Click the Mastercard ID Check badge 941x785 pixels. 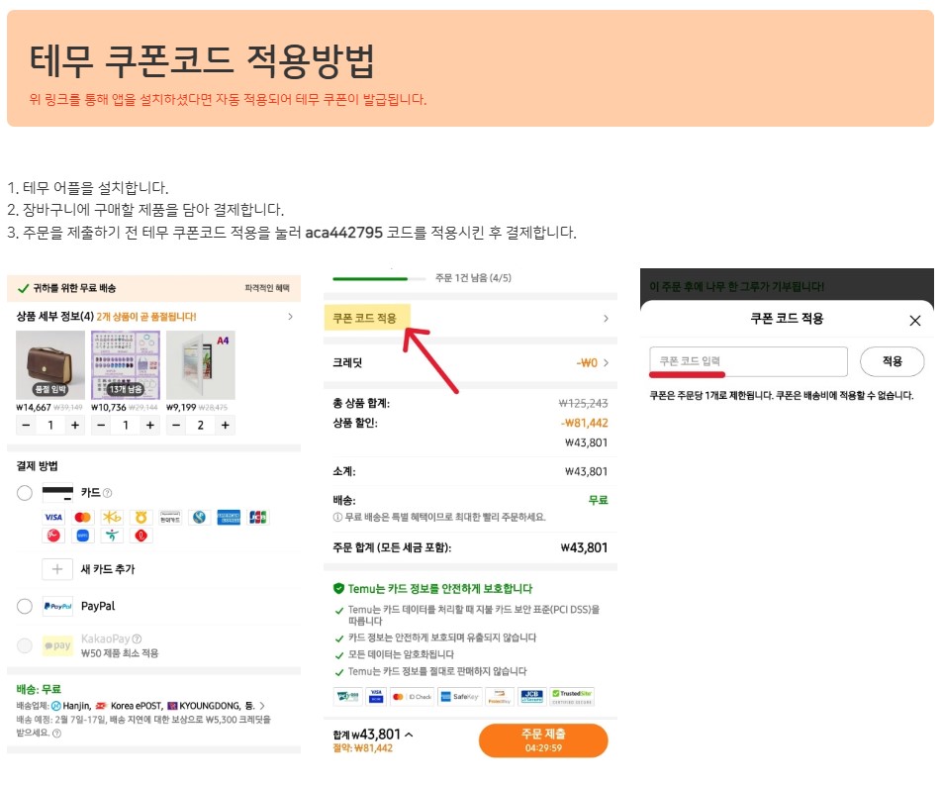(x=413, y=697)
